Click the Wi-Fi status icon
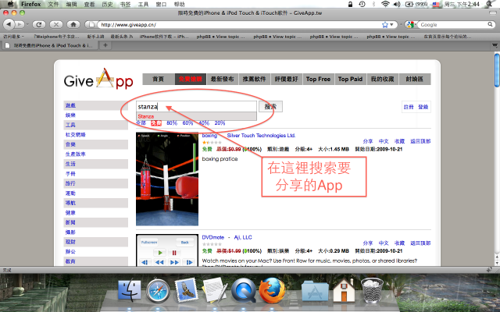The height and width of the screenshot is (312, 500). [x=385, y=4]
